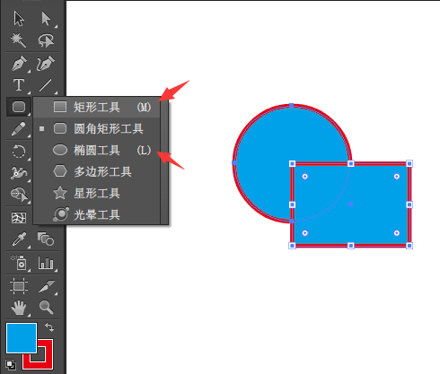This screenshot has height=374, width=440.
Task: Click the rectangle's bottom-right bounding handle
Action: (x=409, y=246)
